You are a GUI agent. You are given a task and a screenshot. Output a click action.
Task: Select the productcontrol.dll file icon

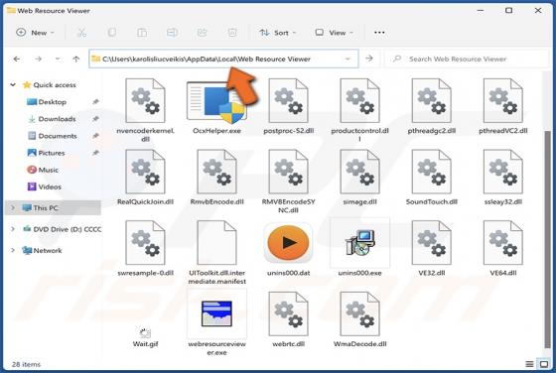point(359,101)
